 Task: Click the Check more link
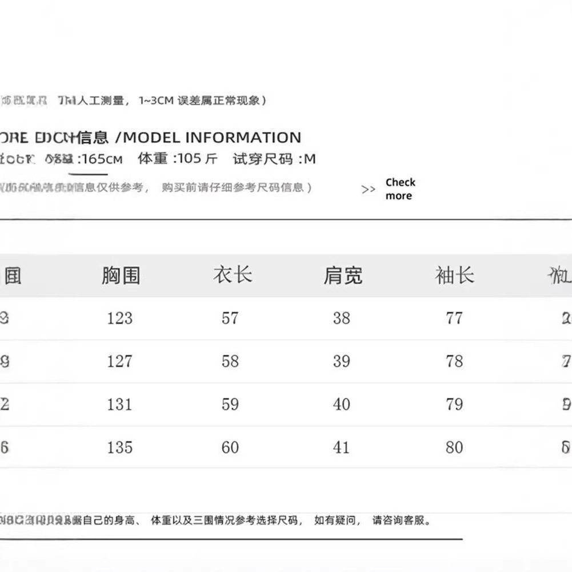[x=400, y=189]
